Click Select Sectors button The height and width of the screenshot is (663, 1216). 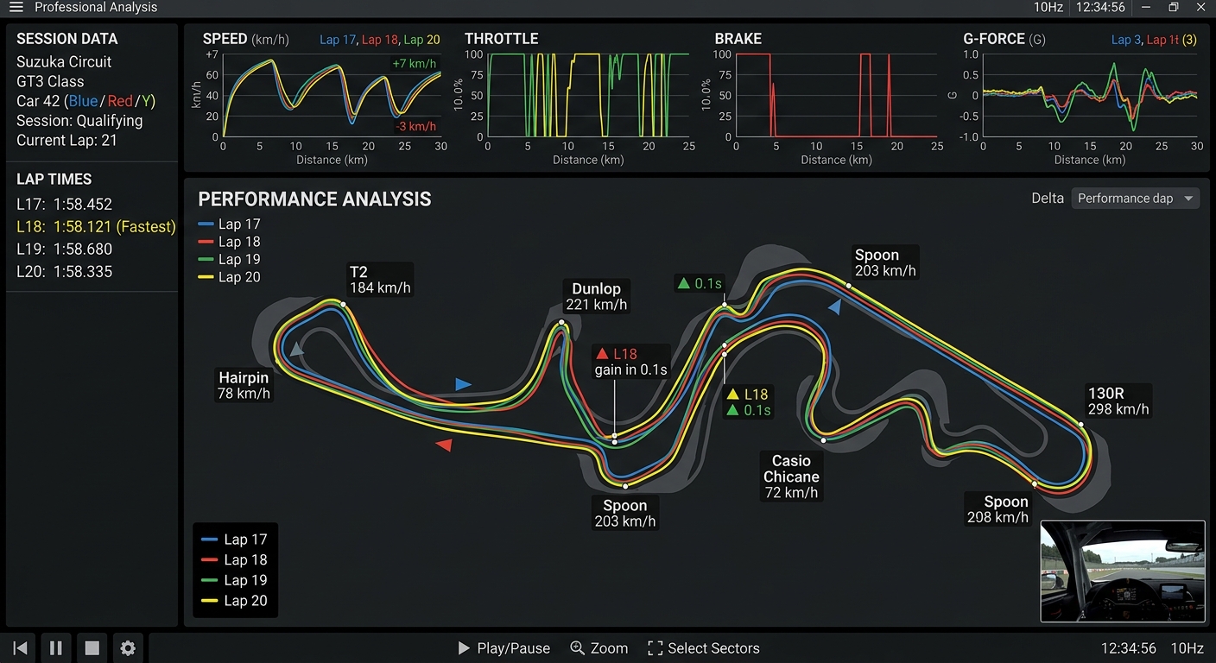703,648
